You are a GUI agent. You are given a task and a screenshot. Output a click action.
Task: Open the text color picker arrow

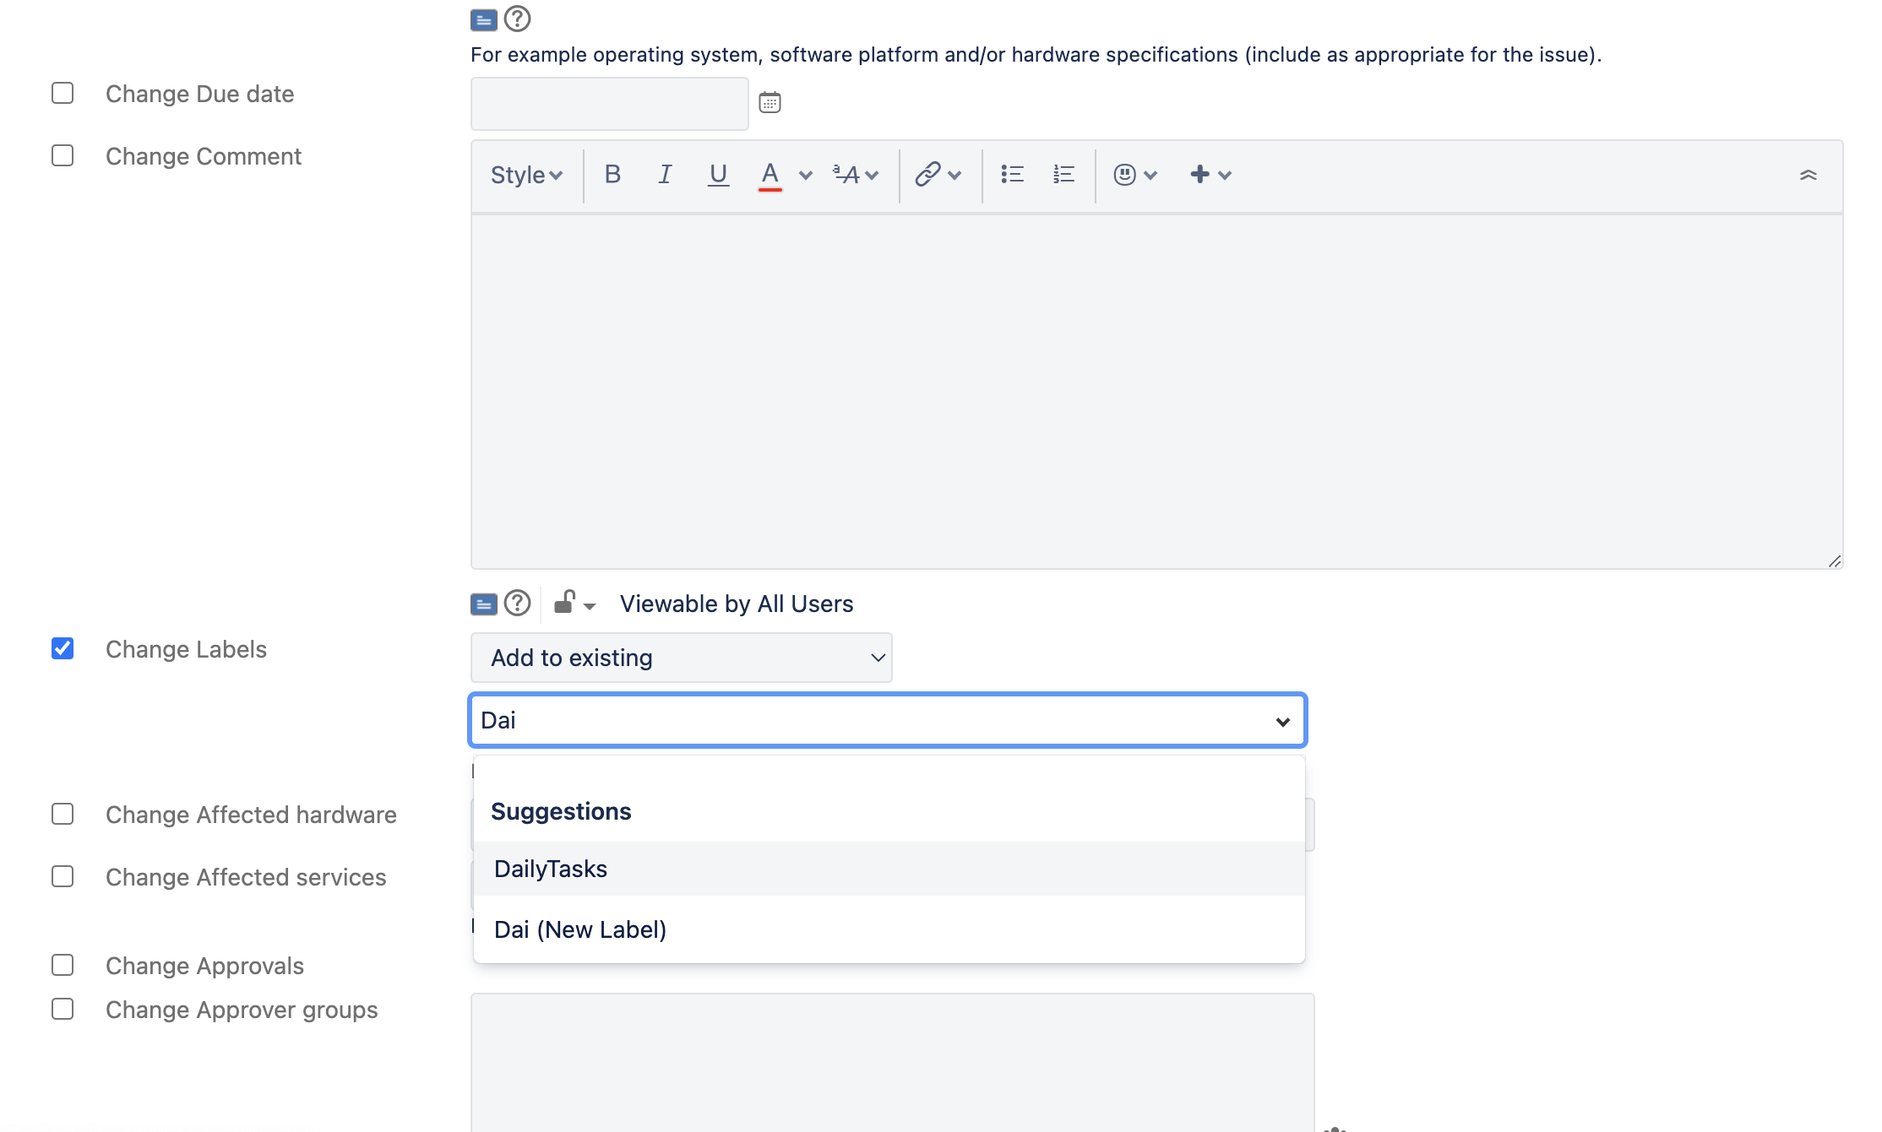coord(805,175)
